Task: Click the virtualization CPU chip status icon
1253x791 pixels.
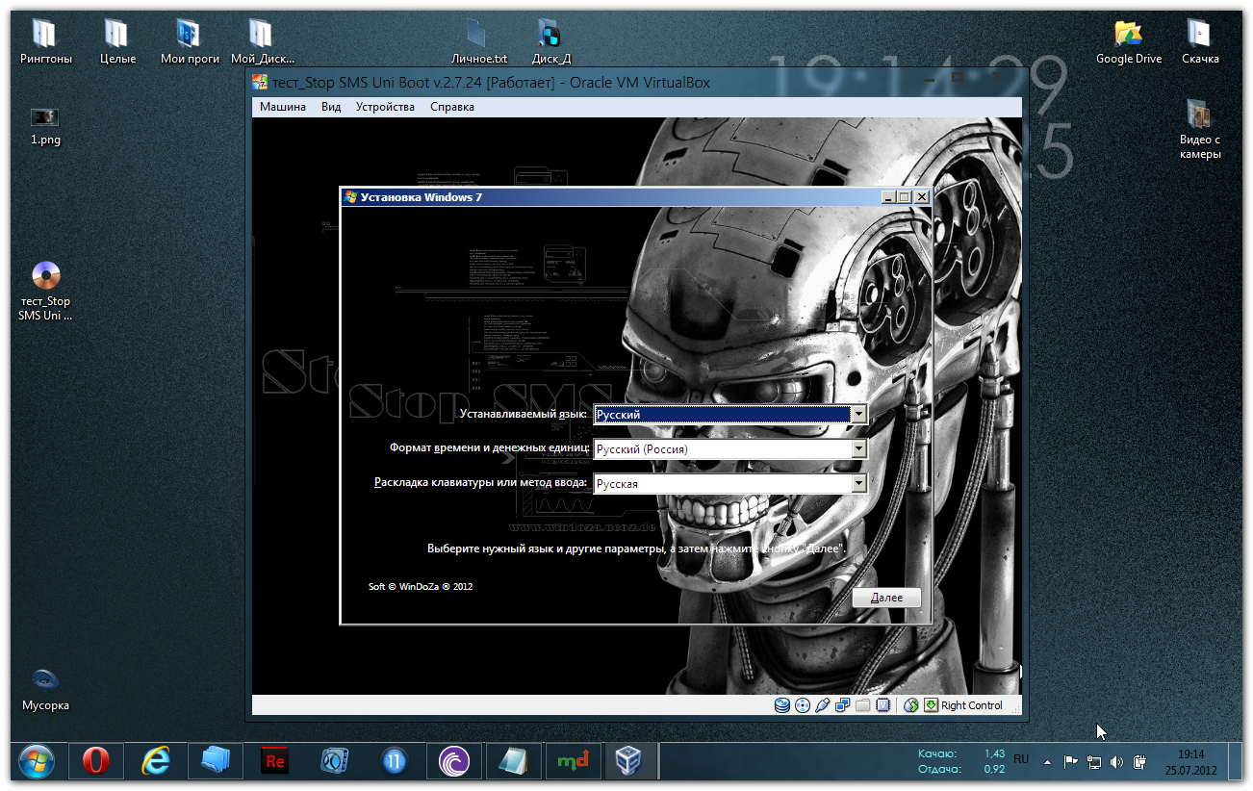Action: [882, 705]
